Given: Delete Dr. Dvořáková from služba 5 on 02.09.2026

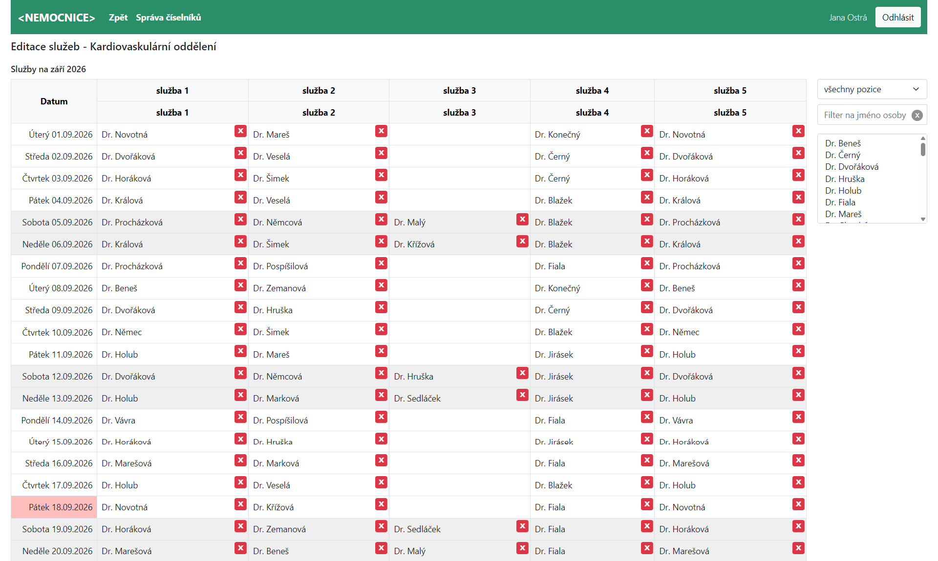Looking at the screenshot, I should click(x=798, y=153).
